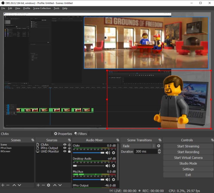The width and height of the screenshot is (214, 193).
Task: Select the UHD Monitor source row
Action: (53, 151)
